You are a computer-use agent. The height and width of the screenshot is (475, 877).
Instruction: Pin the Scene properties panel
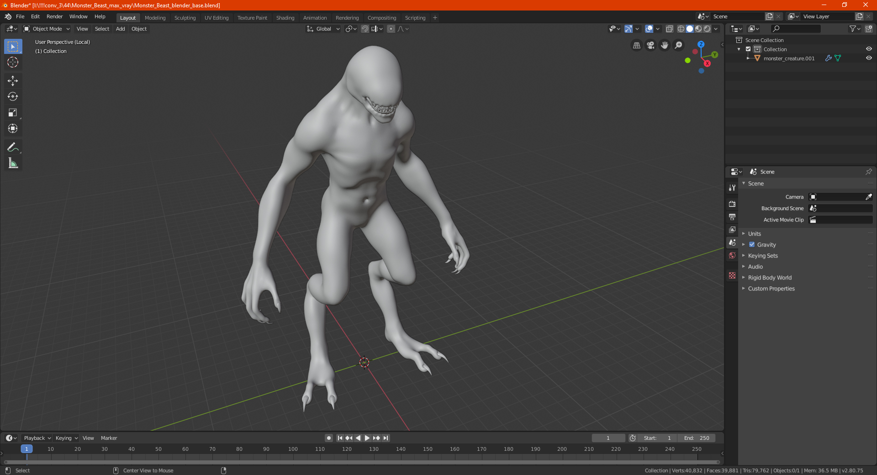click(868, 172)
